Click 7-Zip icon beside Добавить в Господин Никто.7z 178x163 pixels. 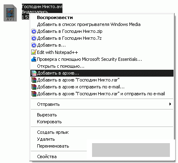click(34, 38)
